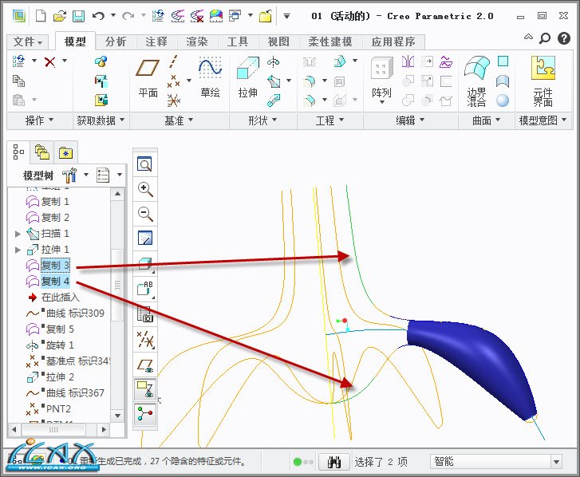Toggle datum display filters icon

click(145, 339)
